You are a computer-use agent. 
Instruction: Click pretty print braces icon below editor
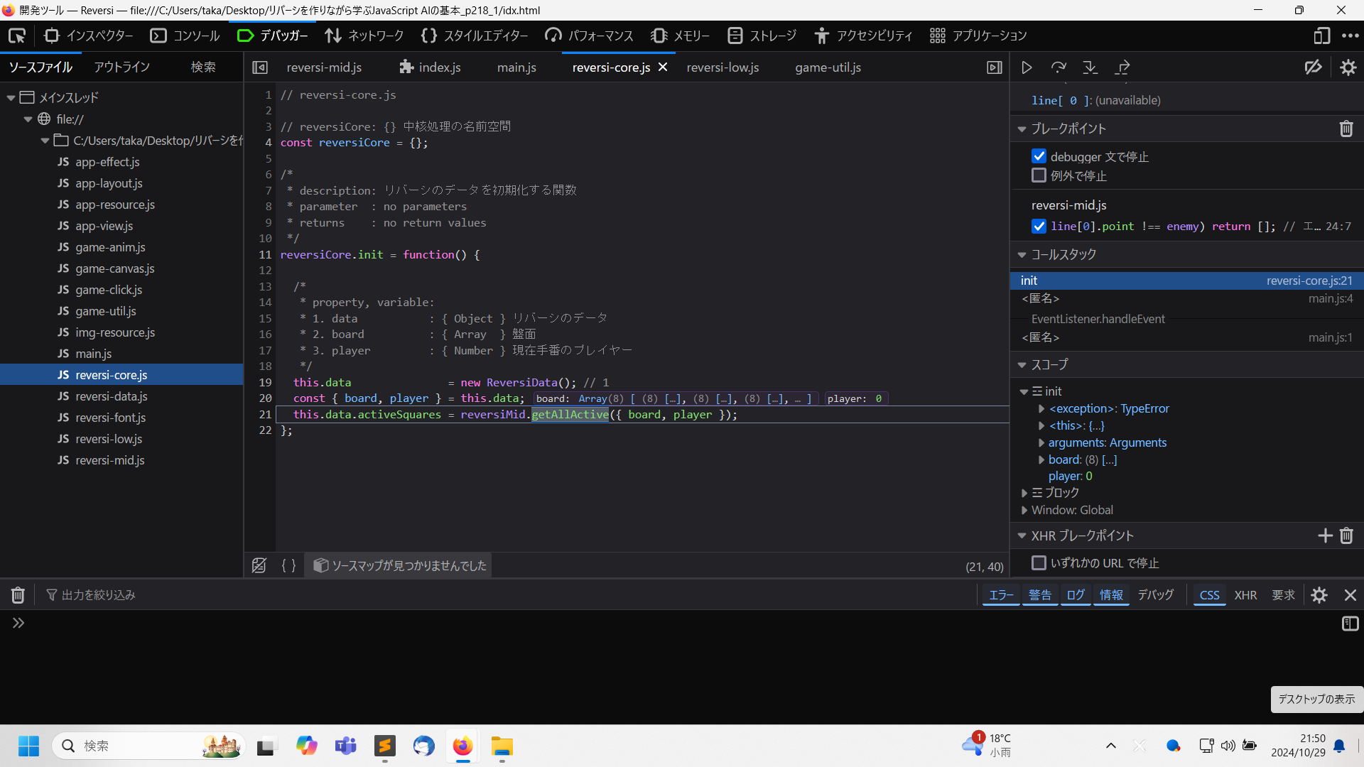pos(288,565)
